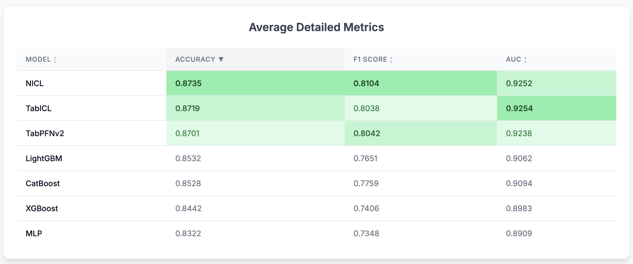Click CatBoost AUC value 0.9094
Viewport: 633px width, 264px height.
(x=519, y=183)
